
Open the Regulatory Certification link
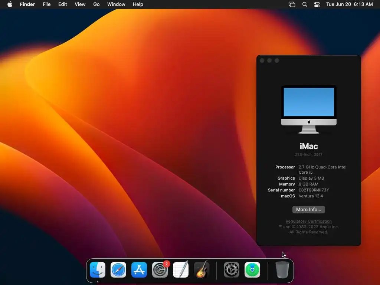(x=308, y=221)
